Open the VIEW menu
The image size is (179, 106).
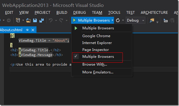click(x=24, y=12)
